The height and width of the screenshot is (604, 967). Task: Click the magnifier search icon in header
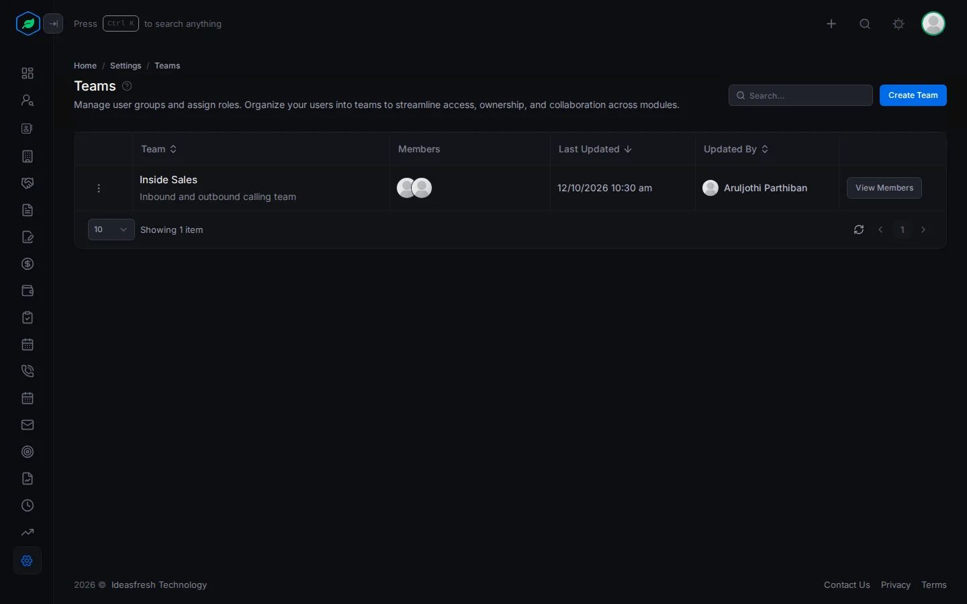(865, 23)
